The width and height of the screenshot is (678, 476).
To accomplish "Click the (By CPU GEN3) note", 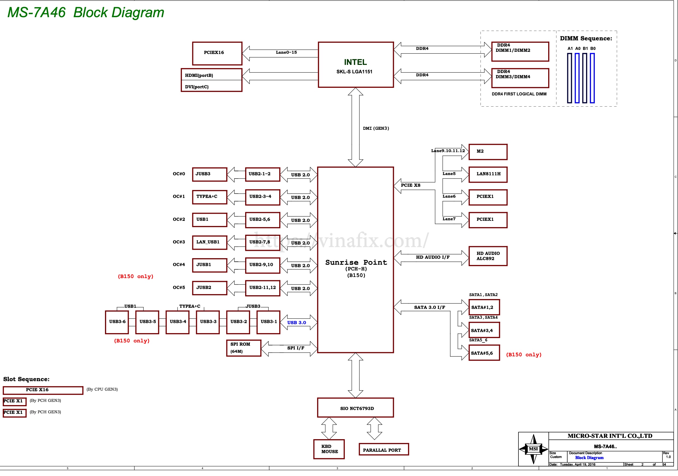I will point(102,390).
